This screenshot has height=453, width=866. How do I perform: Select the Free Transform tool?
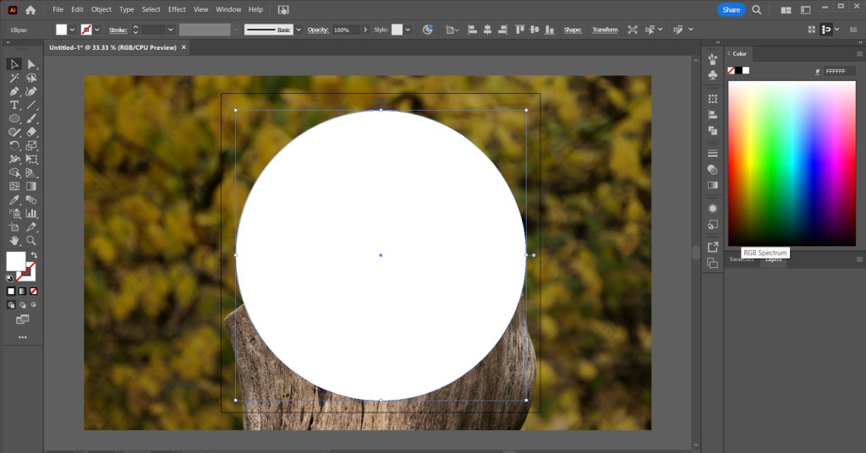(x=31, y=159)
